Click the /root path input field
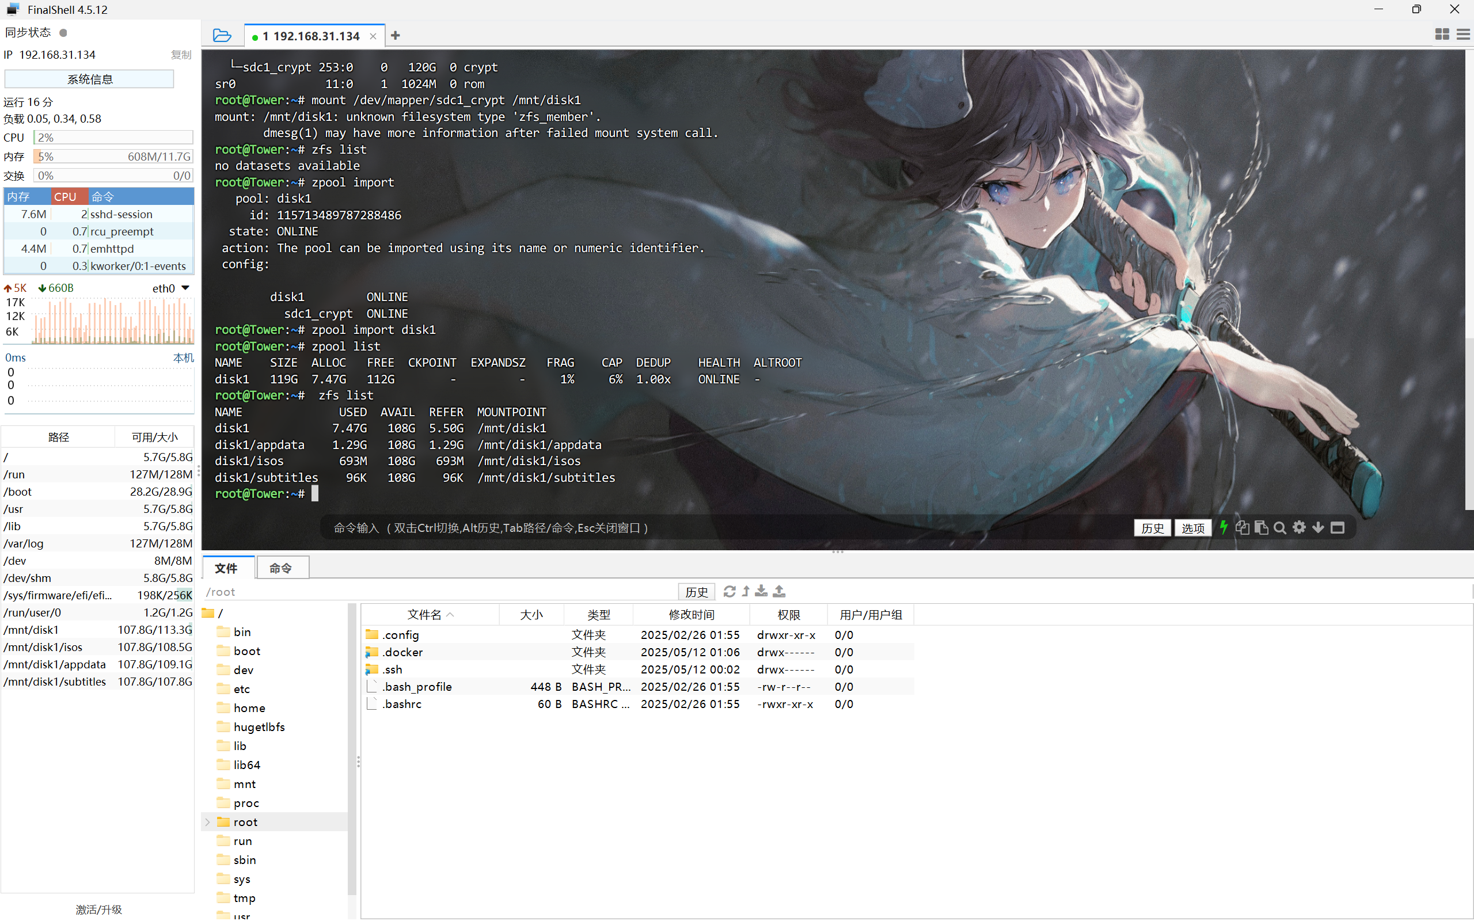Viewport: 1474px width, 921px height. 440,592
